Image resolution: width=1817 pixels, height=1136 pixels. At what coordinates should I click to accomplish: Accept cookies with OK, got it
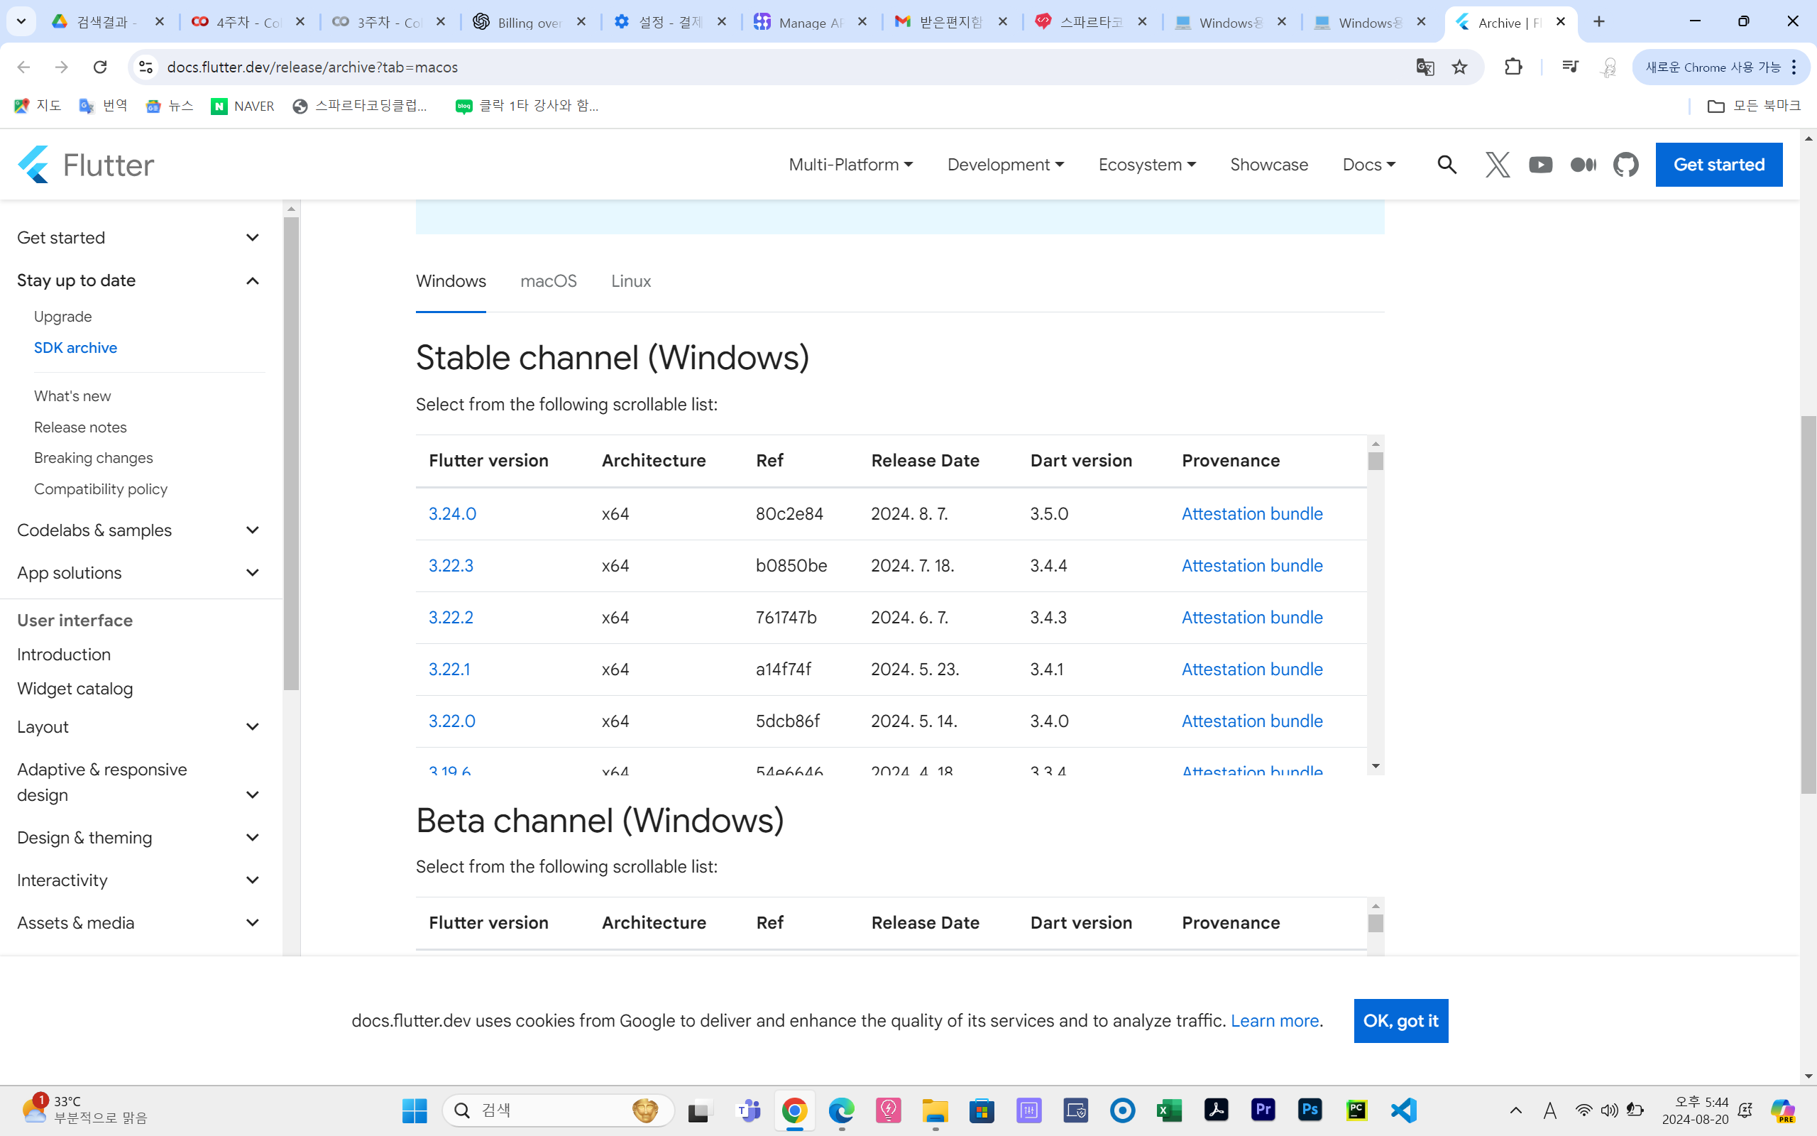[1400, 1020]
